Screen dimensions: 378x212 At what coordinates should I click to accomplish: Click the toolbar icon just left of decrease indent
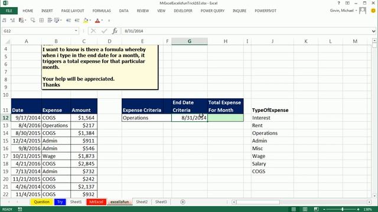point(57,21)
